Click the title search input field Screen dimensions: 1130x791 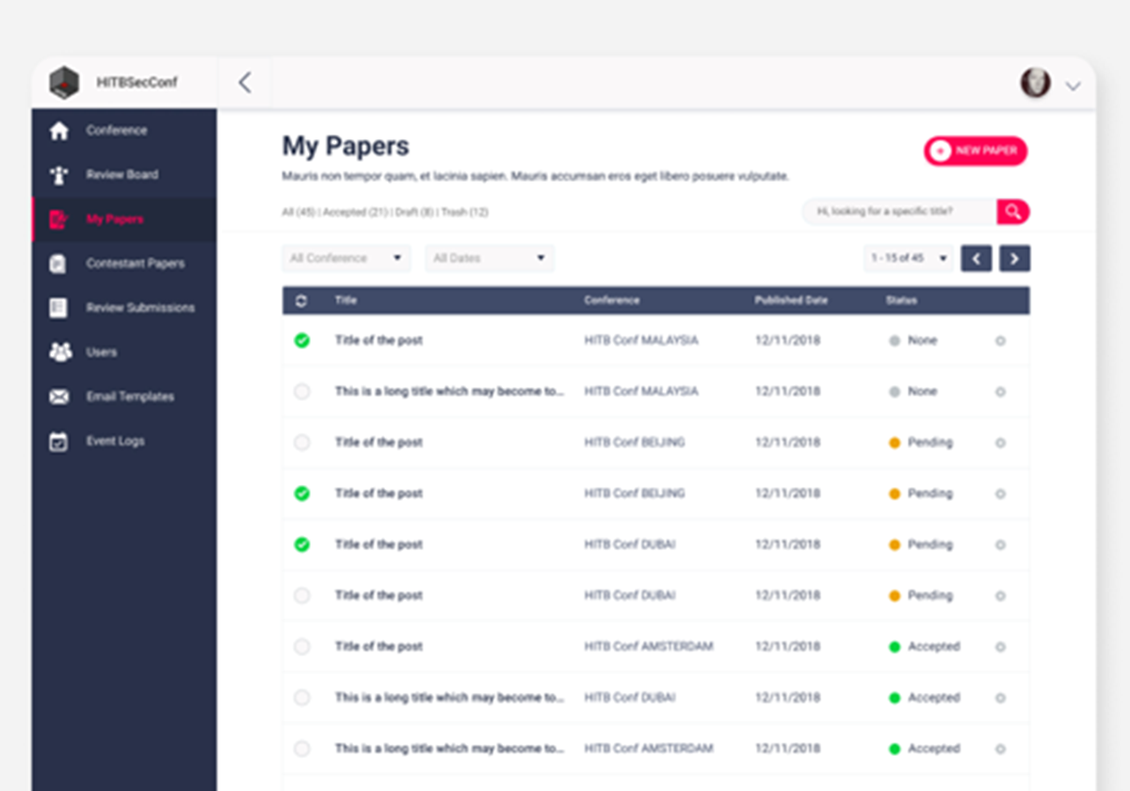[x=899, y=212]
